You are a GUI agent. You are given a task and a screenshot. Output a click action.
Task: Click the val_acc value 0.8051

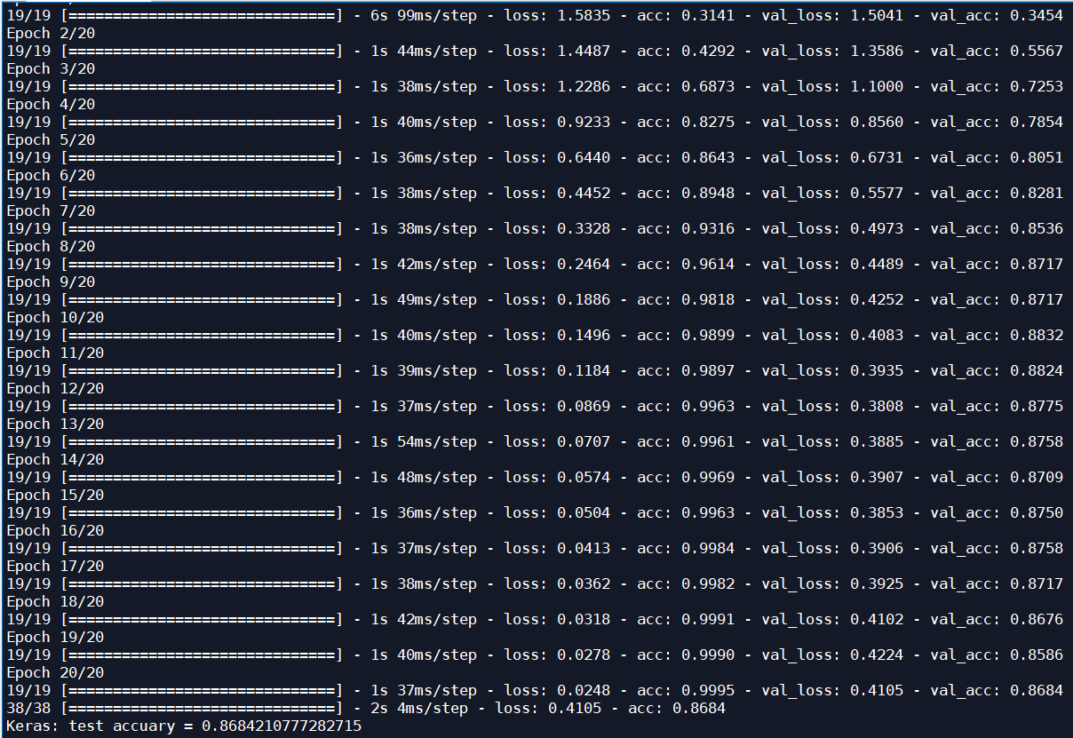[1037, 157]
